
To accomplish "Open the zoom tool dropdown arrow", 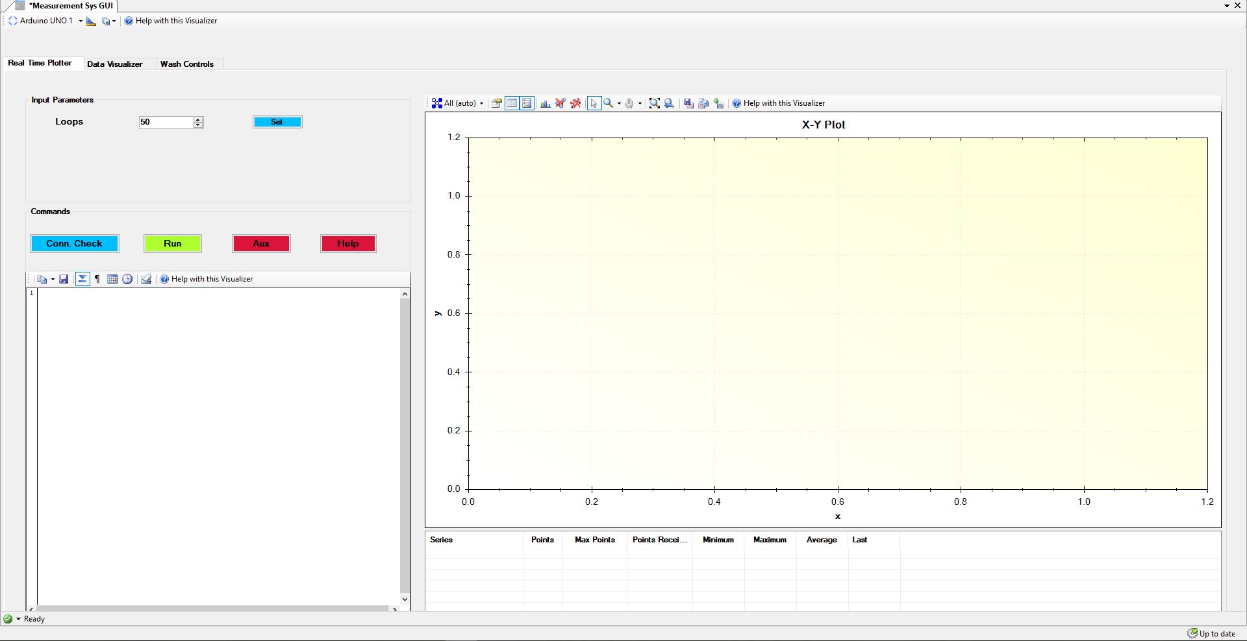I will 619,103.
